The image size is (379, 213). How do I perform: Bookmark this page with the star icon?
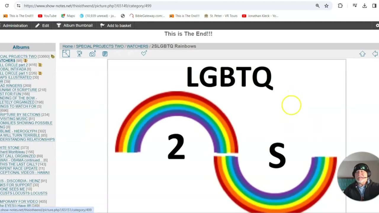click(326, 6)
